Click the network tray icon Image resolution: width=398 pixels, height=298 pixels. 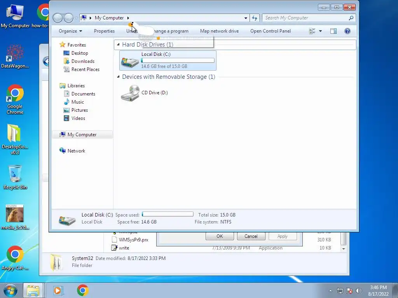click(340, 291)
